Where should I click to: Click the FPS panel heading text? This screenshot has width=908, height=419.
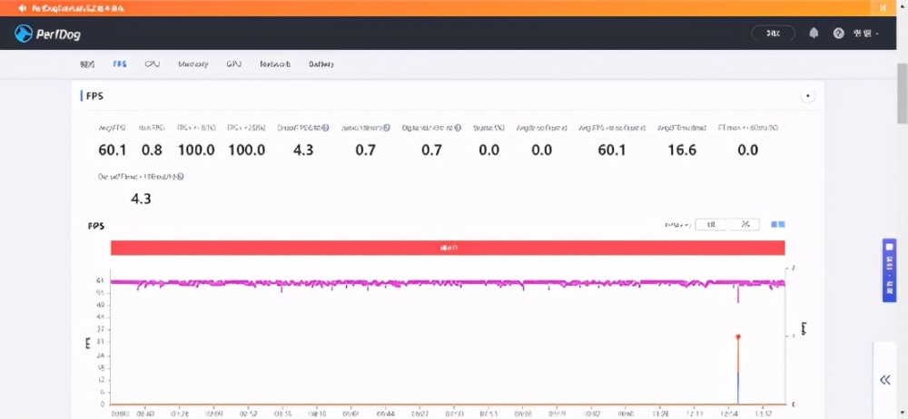pos(94,96)
